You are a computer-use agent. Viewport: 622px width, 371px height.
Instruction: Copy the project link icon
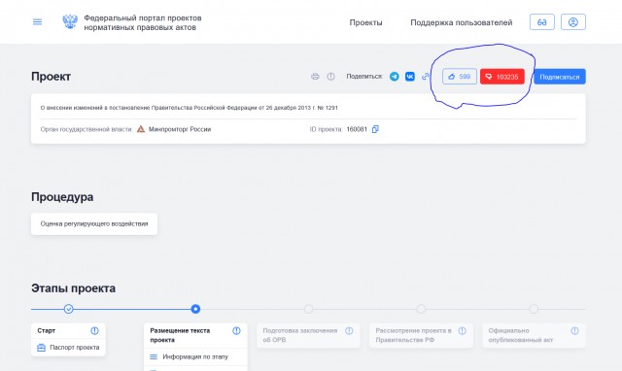(426, 77)
